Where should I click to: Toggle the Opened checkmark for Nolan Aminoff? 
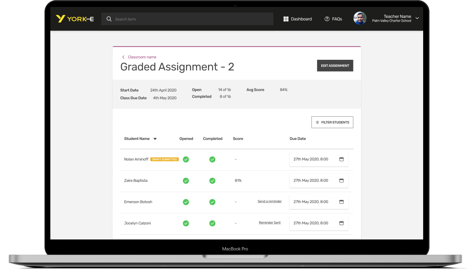(x=186, y=159)
